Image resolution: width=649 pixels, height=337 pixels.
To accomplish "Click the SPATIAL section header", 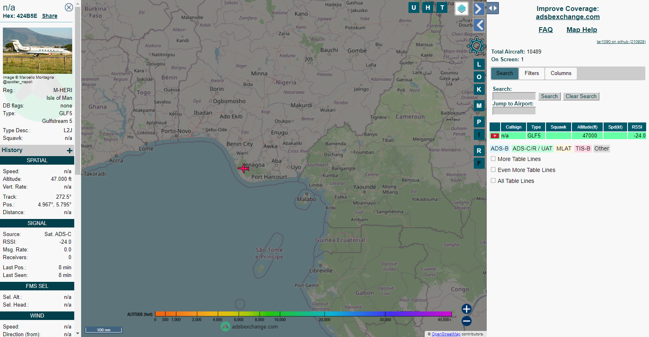I will (37, 160).
